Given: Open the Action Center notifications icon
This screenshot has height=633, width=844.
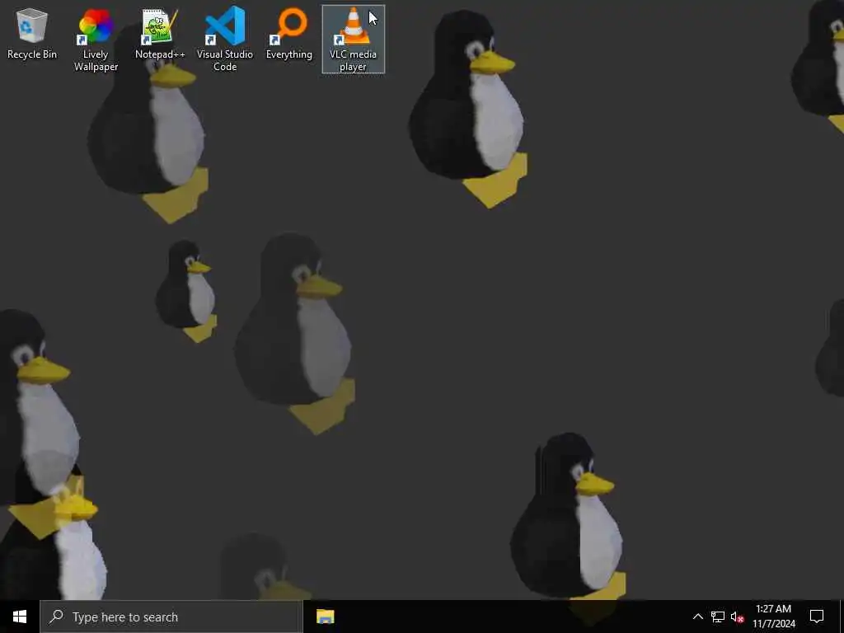Looking at the screenshot, I should pos(817,617).
